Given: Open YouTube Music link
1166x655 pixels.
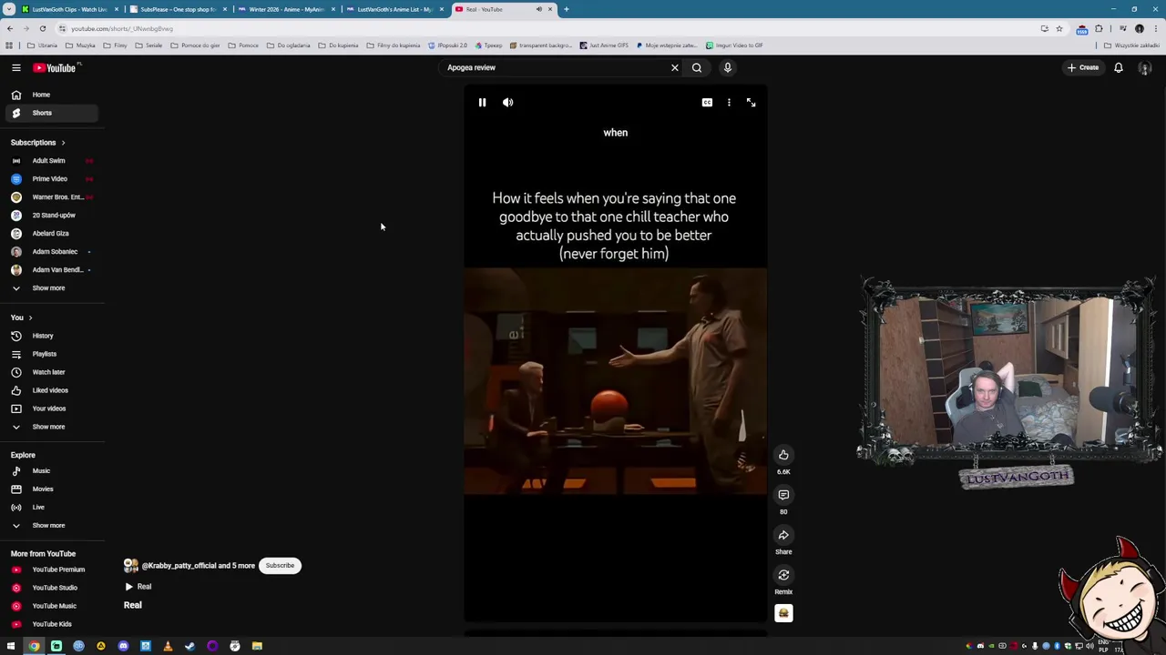Looking at the screenshot, I should [54, 606].
